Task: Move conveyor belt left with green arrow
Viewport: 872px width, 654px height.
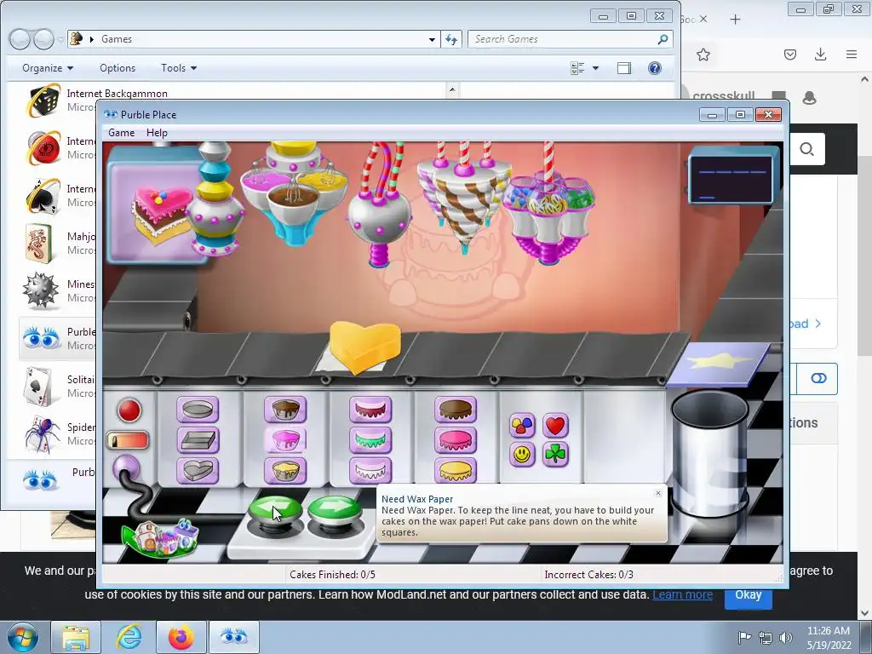Action: coord(275,512)
